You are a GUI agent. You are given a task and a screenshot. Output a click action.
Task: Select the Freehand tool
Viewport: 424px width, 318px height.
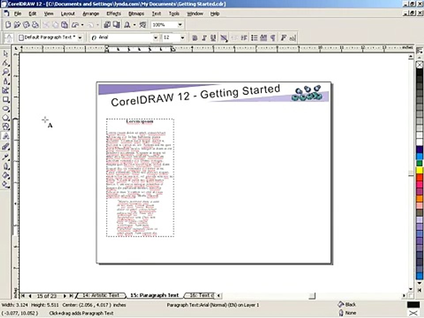pyautogui.click(x=6, y=81)
